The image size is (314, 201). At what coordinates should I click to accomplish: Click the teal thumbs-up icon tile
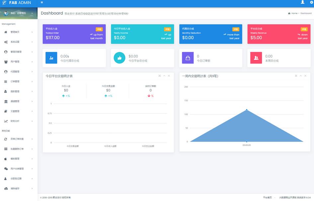point(119,58)
